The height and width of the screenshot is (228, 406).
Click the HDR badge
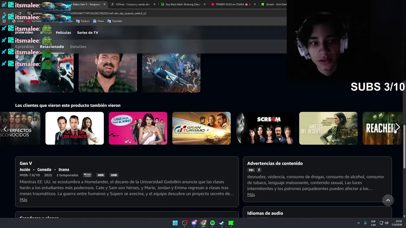(101, 175)
